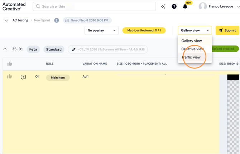
Task: Click Matrices Reviewed: 0 / 1 badge
Action: 144,31
